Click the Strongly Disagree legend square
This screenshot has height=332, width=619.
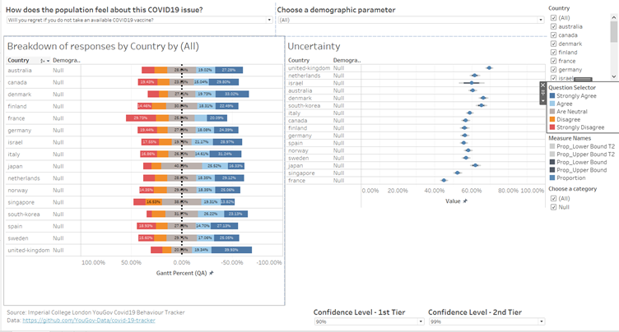[552, 127]
